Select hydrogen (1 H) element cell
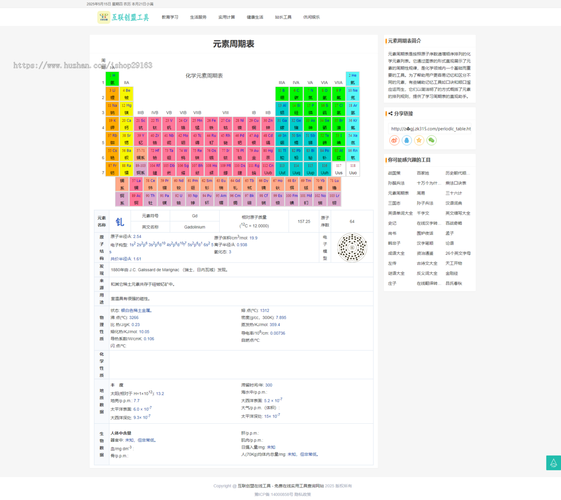Image resolution: width=561 pixels, height=500 pixels. coord(112,79)
